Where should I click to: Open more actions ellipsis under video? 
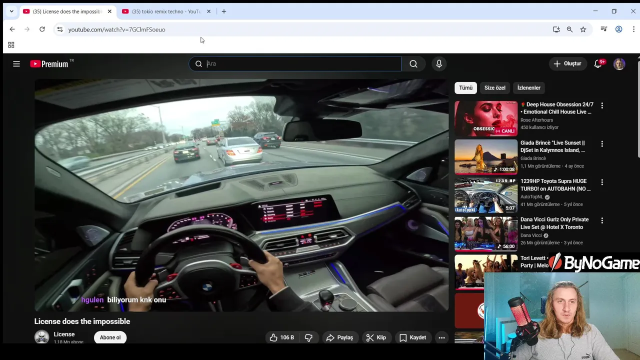[441, 337]
